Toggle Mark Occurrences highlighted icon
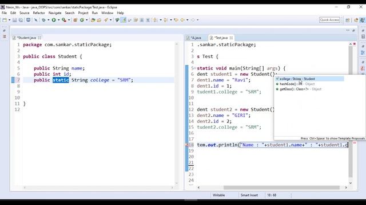Screen dimensions: 366x205 tap(124, 20)
